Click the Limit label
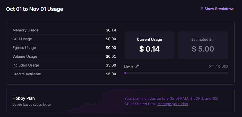The image size is (242, 117). click(x=129, y=67)
